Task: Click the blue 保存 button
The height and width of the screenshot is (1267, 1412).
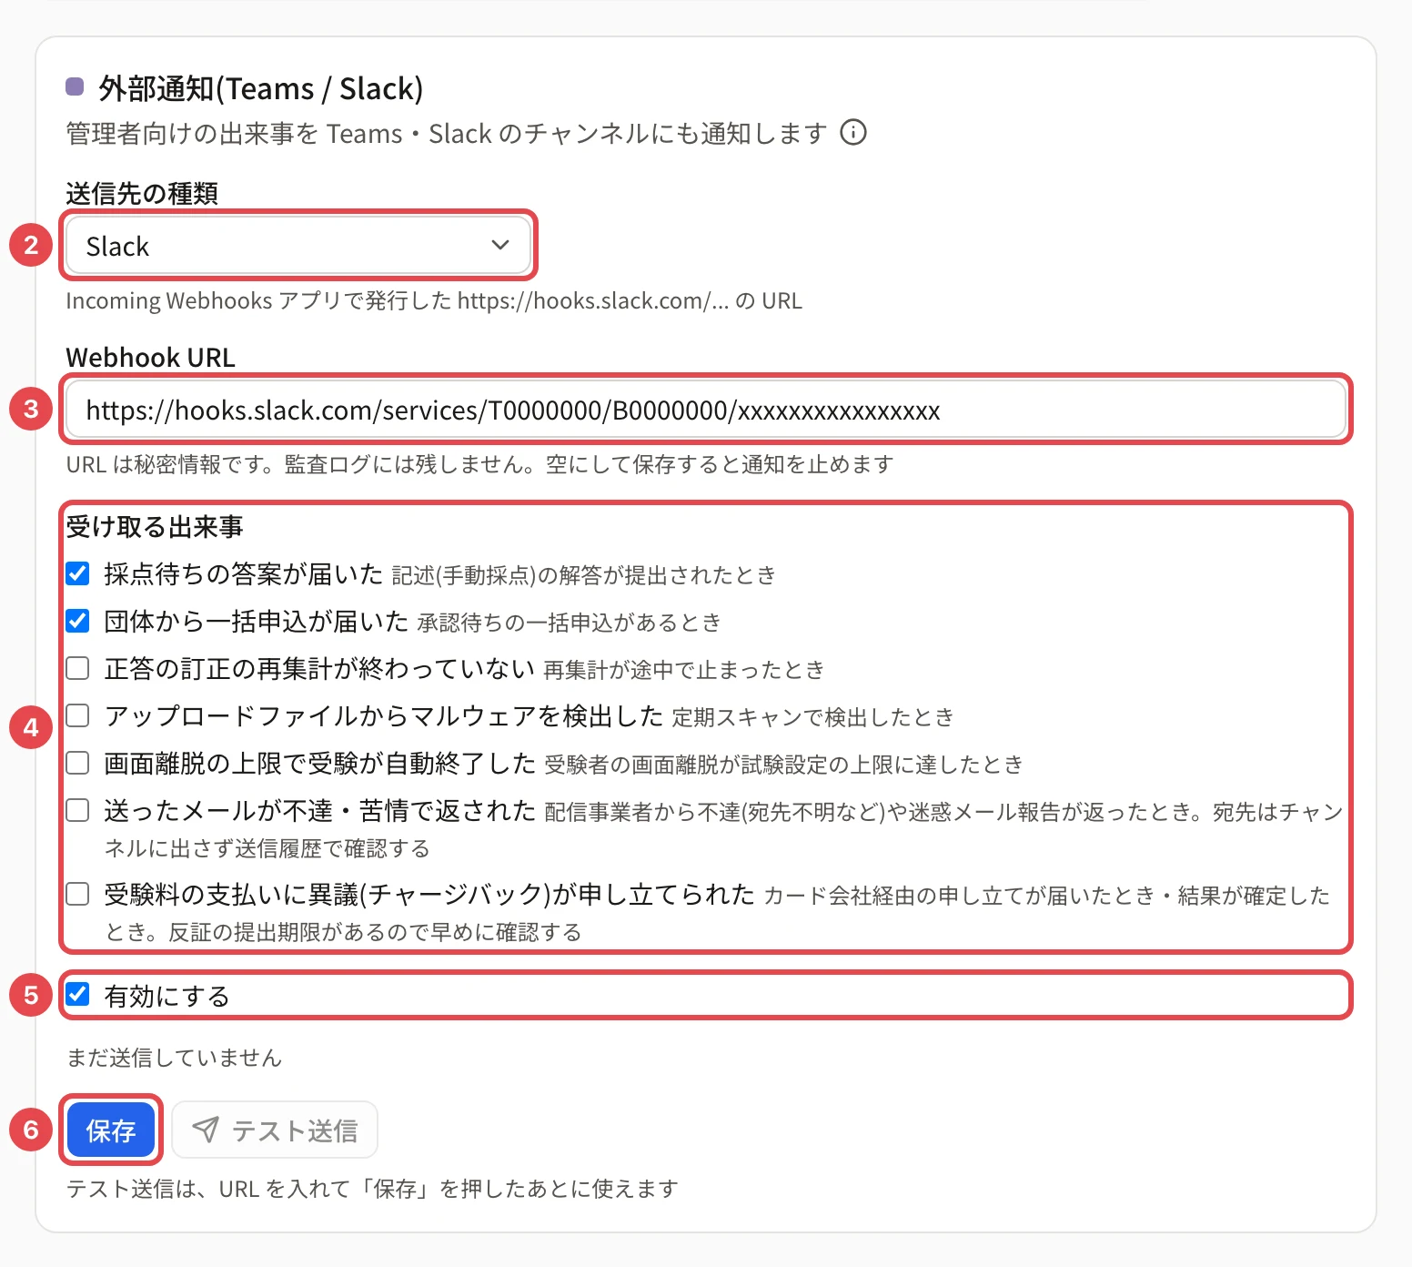Action: [x=111, y=1130]
